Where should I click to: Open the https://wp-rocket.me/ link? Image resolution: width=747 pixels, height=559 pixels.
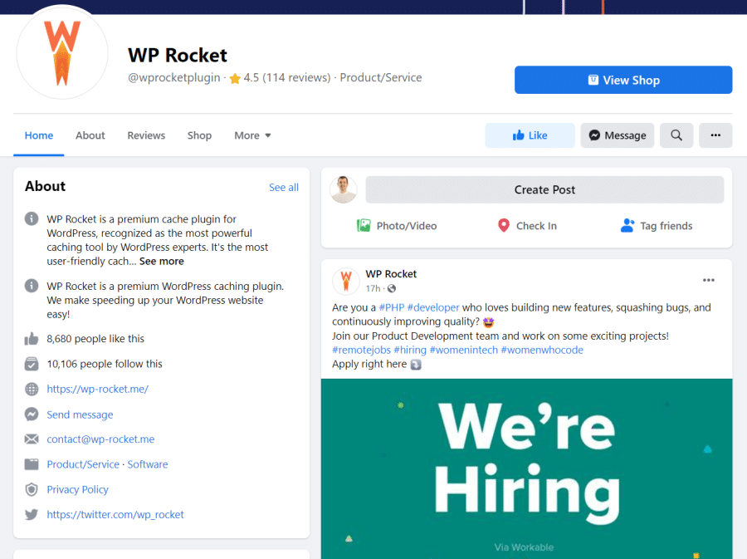(98, 390)
